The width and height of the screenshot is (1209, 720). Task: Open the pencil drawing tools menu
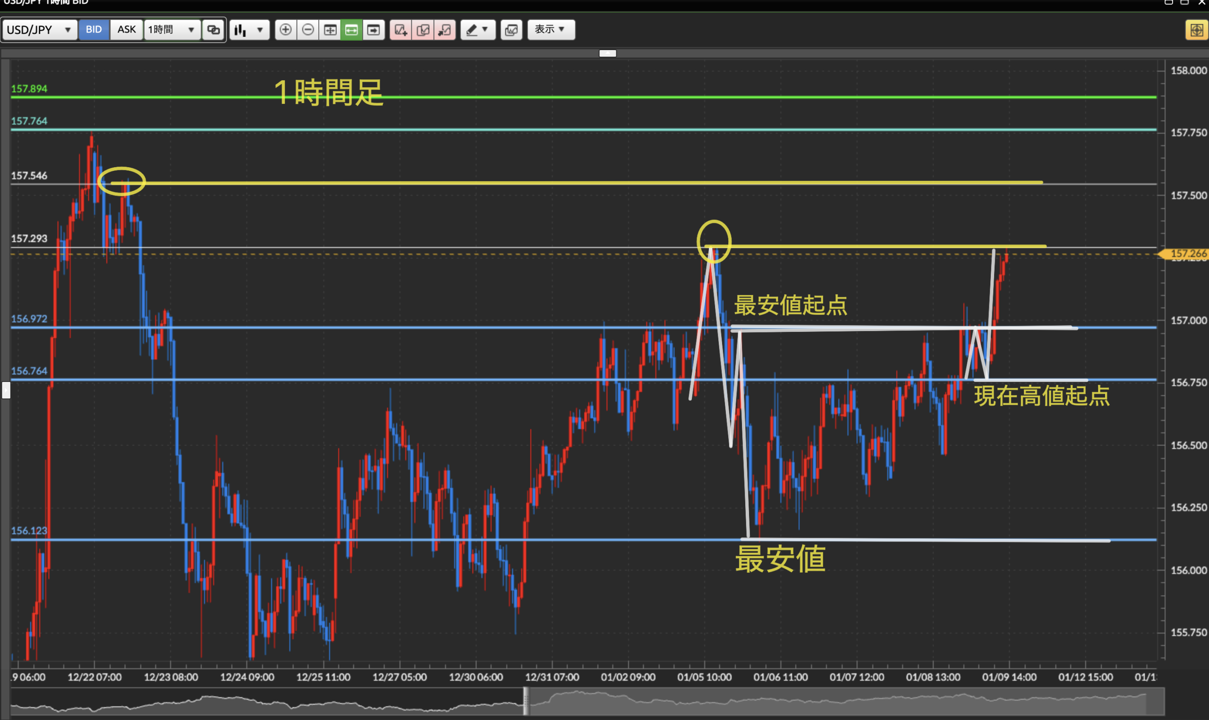pyautogui.click(x=477, y=30)
